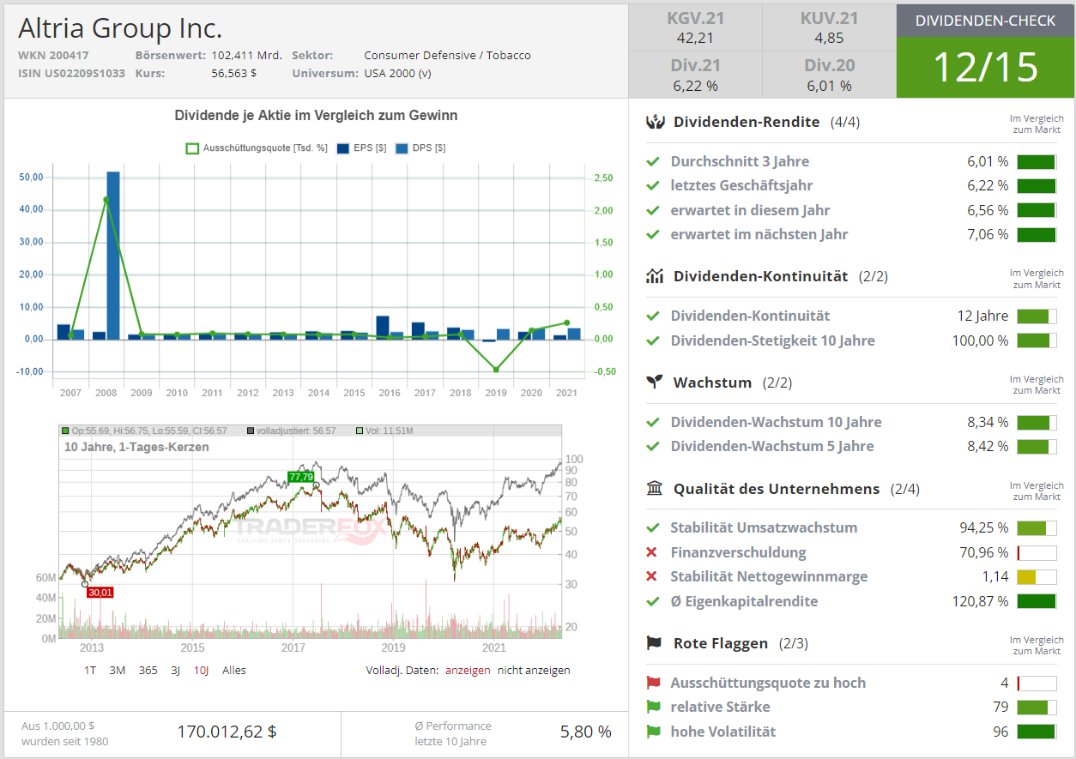
Task: Click the checkmark beside Dividenden-Wachstum 10 Jahre
Action: coord(653,422)
